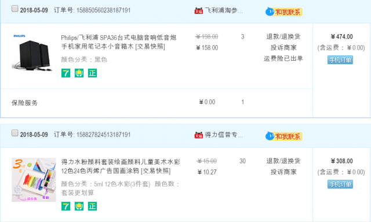Open 得力信昔专 shop link
371x222 pixels.
point(224,135)
